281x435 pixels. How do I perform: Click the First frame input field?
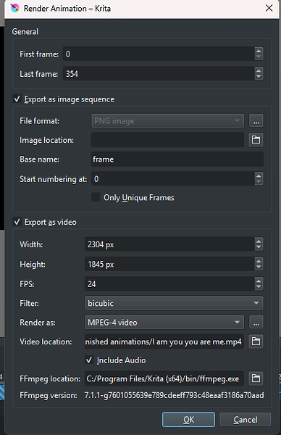pos(159,54)
